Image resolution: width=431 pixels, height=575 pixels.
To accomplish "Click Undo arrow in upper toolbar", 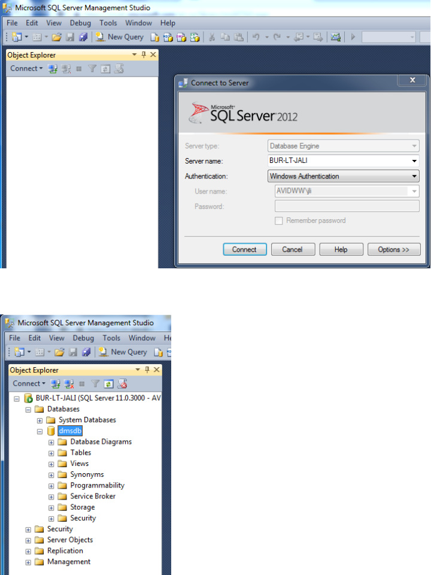I will pyautogui.click(x=256, y=37).
